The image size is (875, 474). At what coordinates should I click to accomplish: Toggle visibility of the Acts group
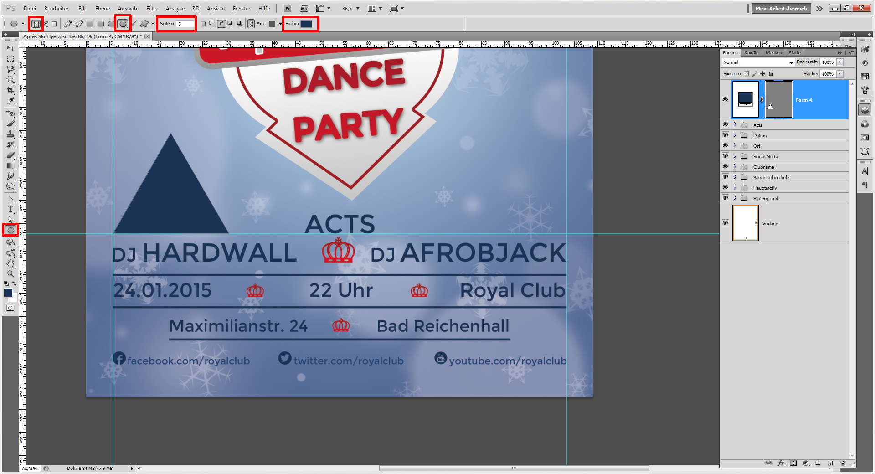pos(725,124)
